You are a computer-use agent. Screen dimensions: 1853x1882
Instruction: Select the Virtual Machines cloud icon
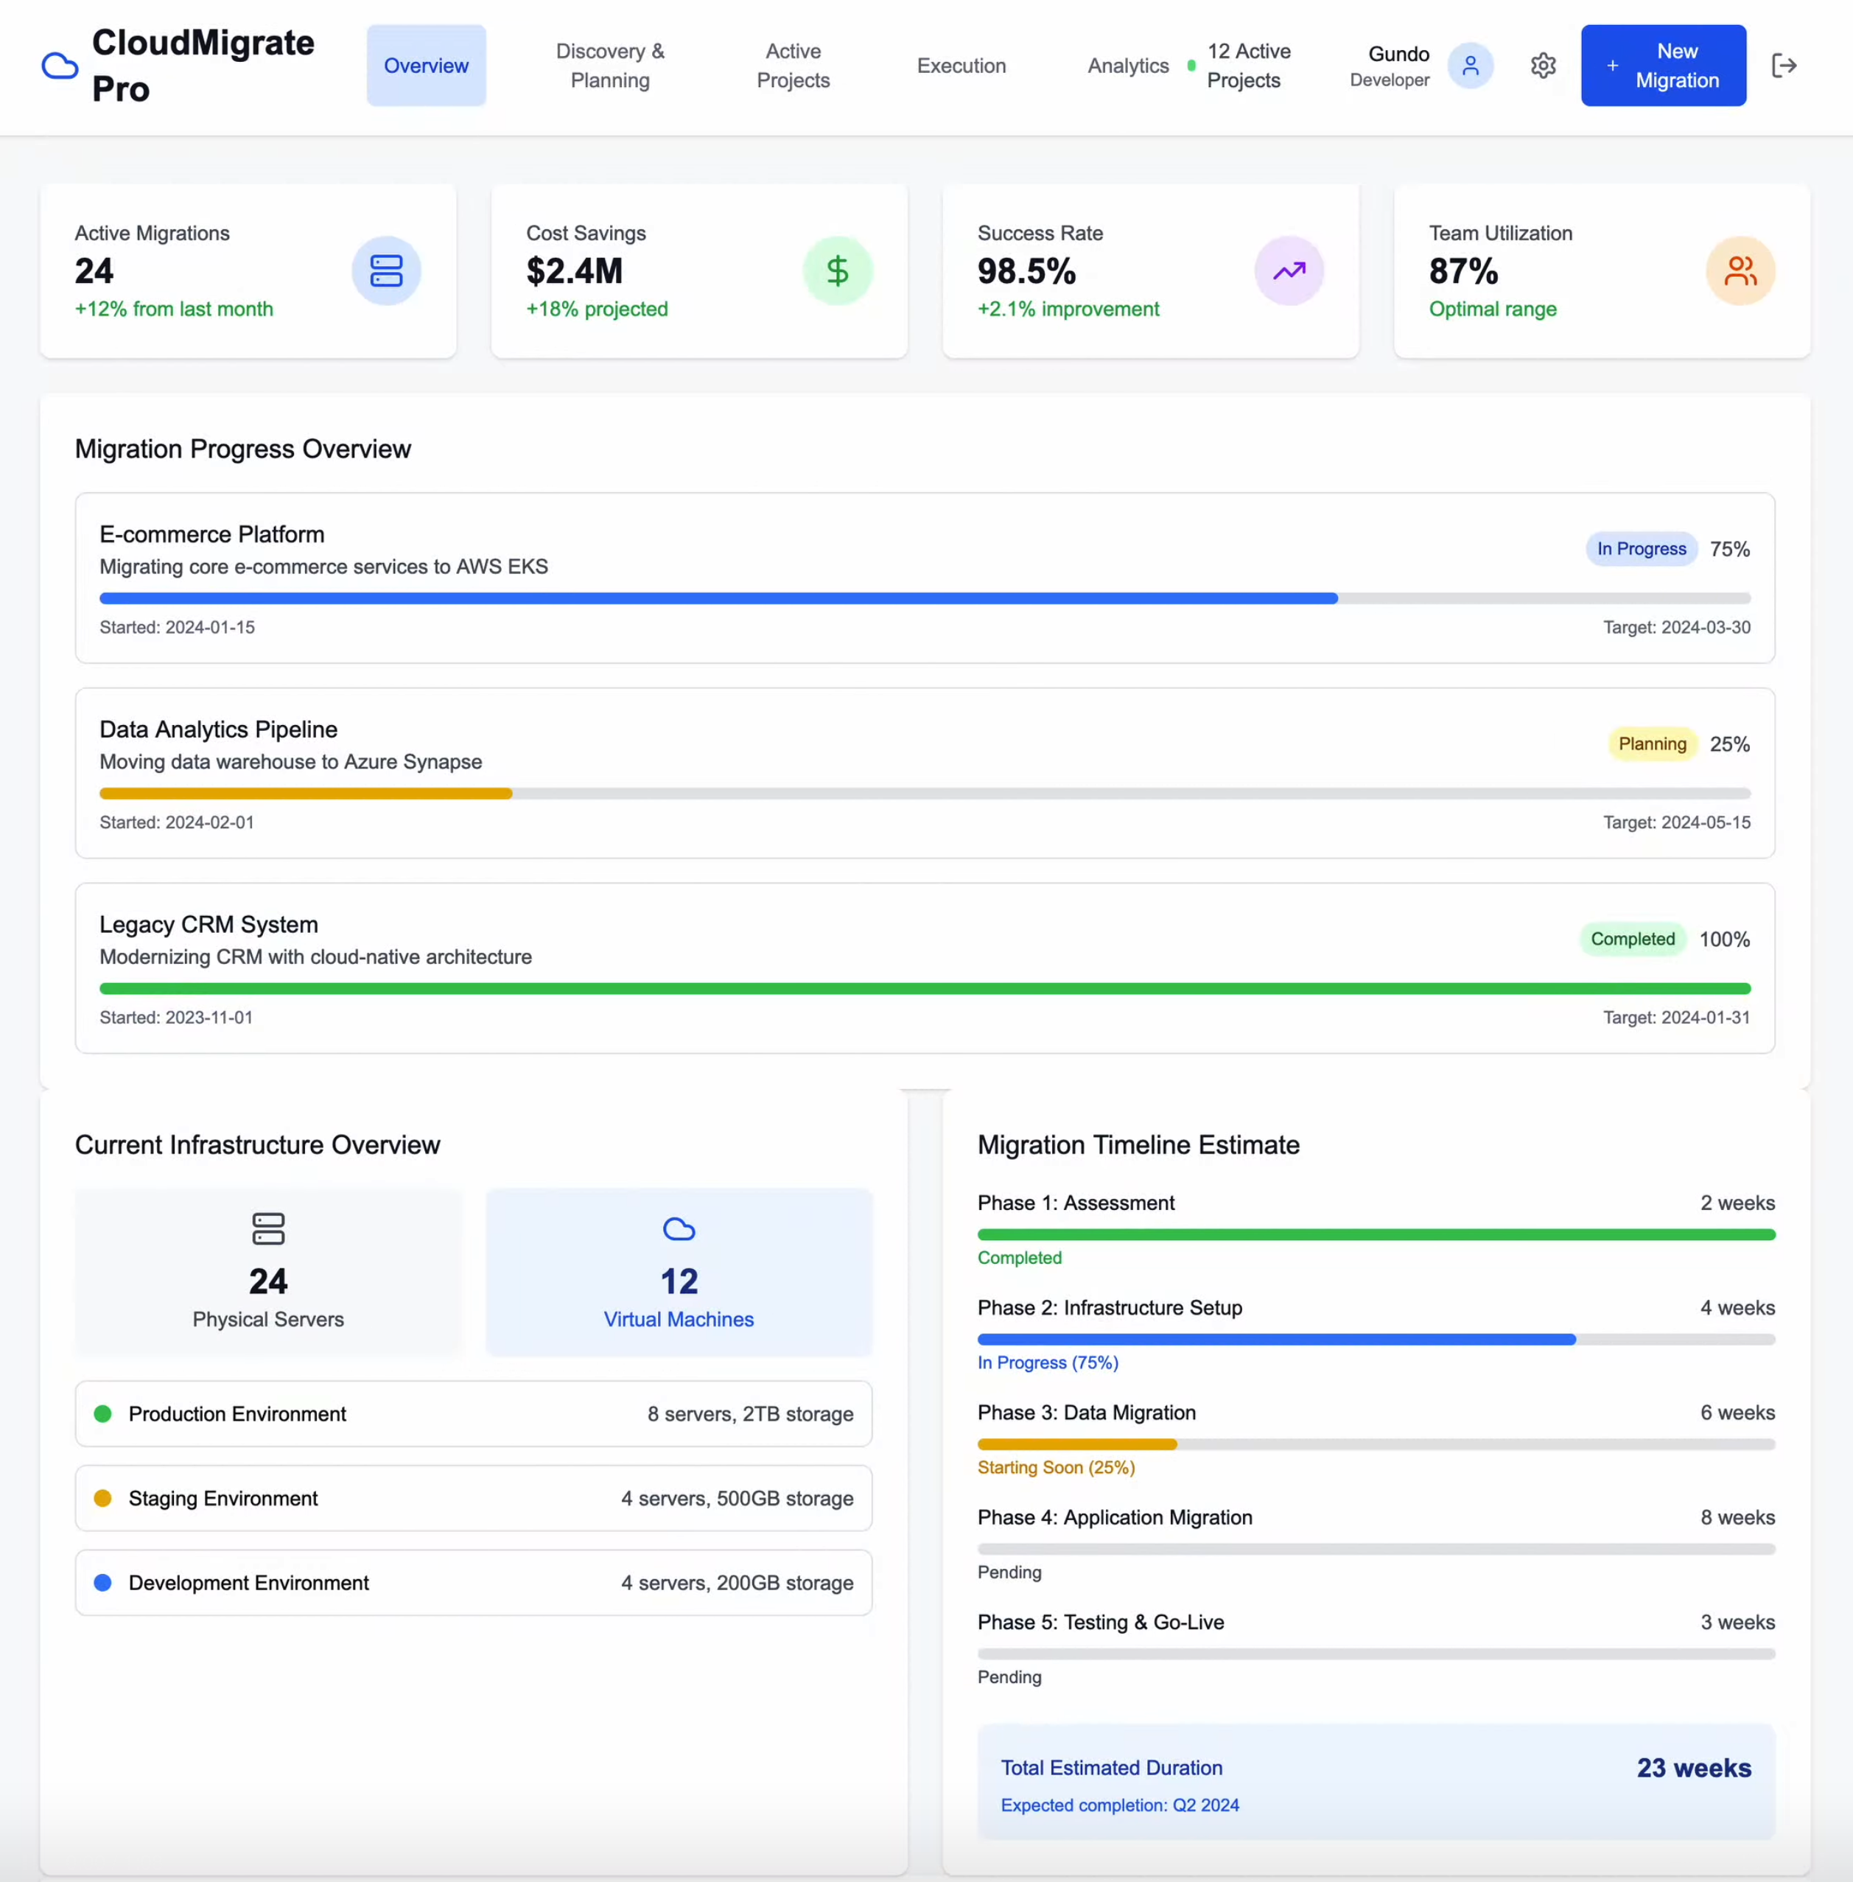[679, 1229]
